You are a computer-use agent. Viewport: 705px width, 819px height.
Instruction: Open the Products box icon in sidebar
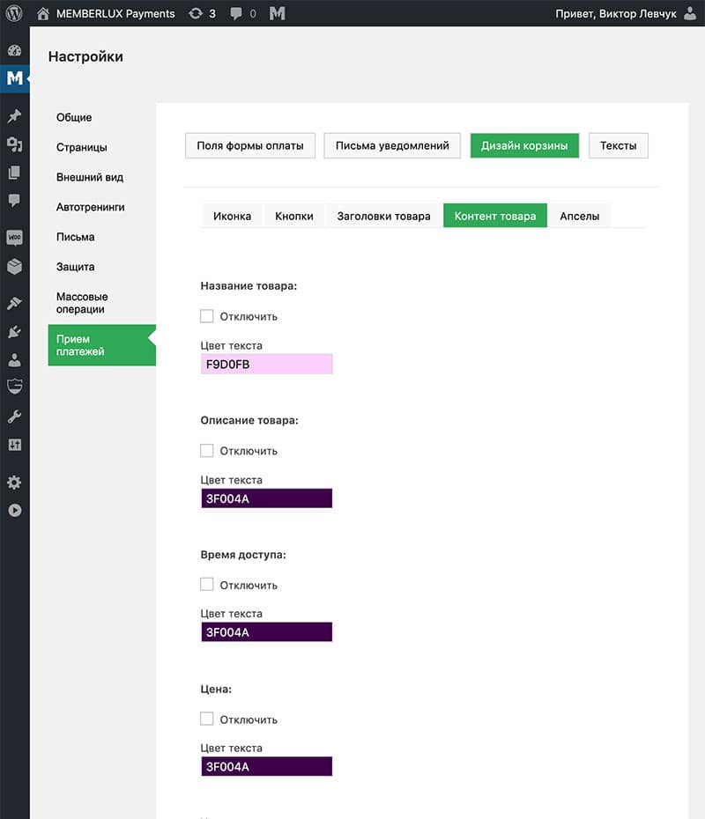[x=14, y=266]
